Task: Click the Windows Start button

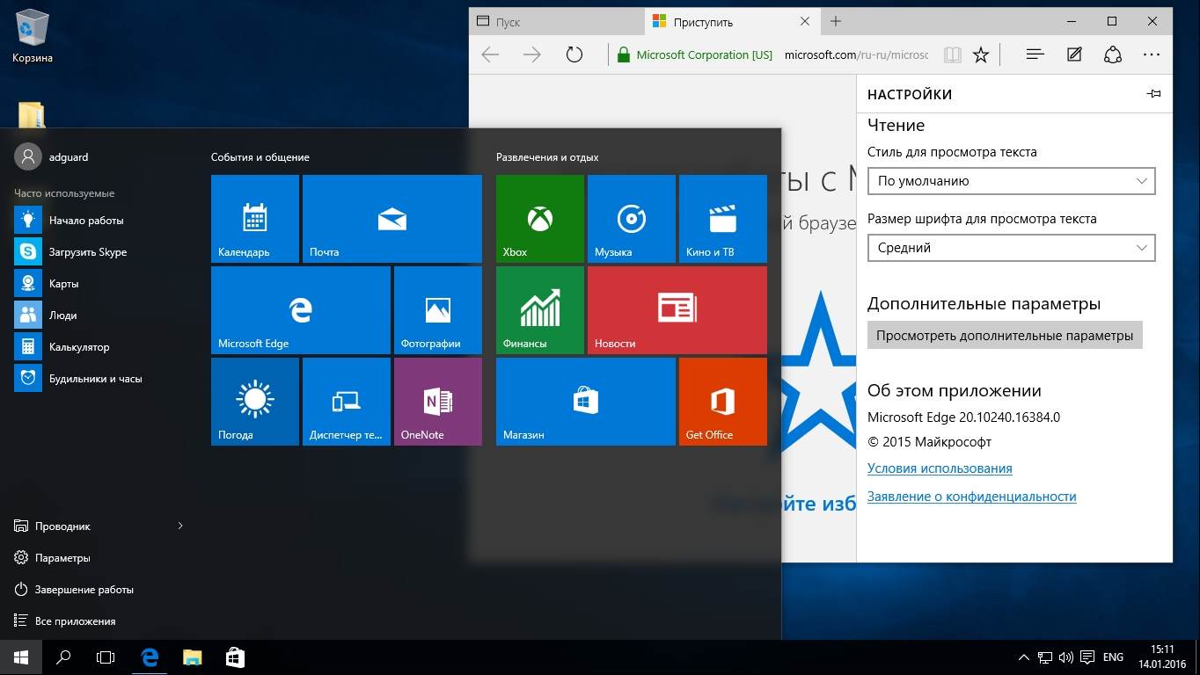Action: pos(21,657)
